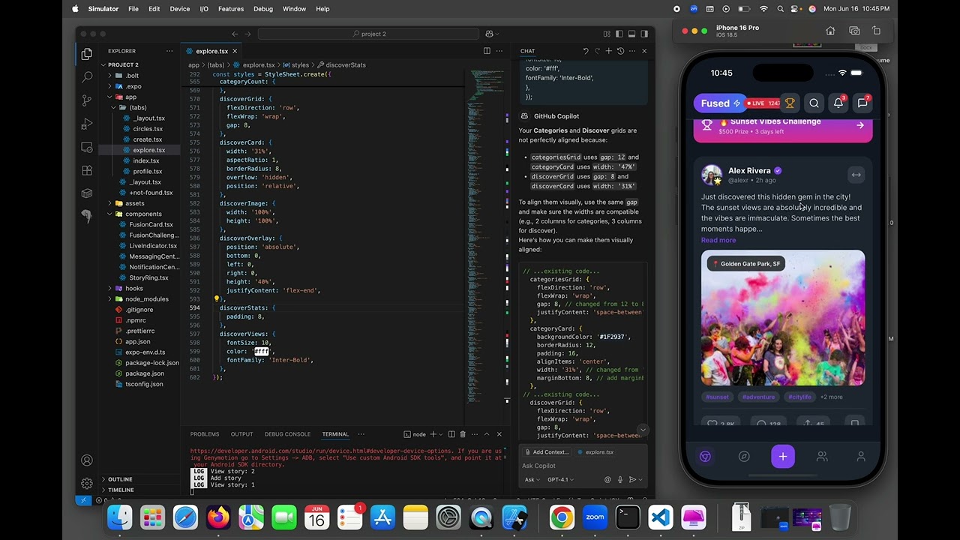This screenshot has height=540, width=960.
Task: Tap compass explore tab in app
Action: click(744, 456)
